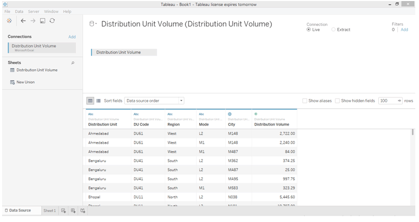Screen dimensions: 419x222
Task: Click the New Union icon
Action: (12, 82)
